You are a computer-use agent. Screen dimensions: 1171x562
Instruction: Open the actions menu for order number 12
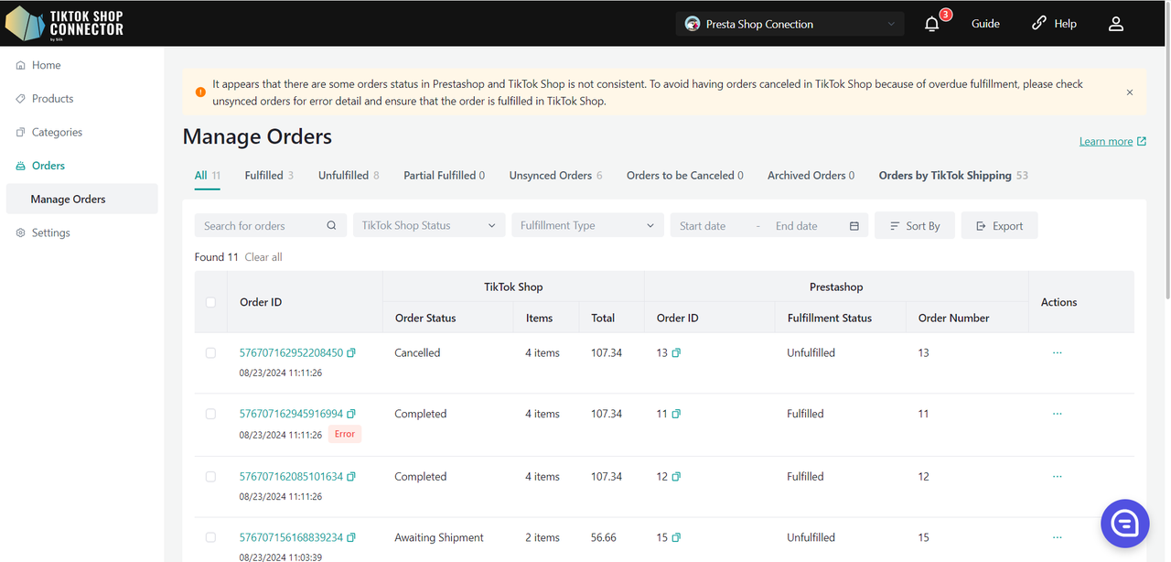(1058, 476)
